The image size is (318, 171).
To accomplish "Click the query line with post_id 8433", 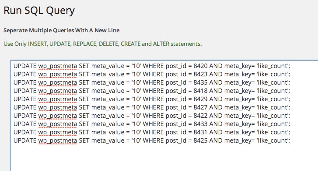I will click(152, 124).
